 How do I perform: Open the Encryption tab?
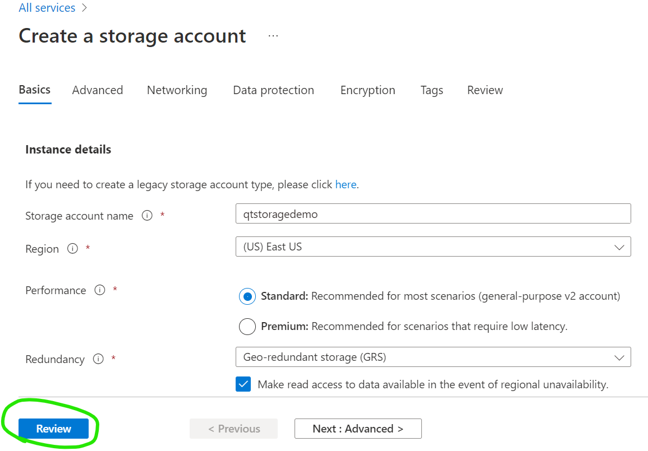coord(368,90)
